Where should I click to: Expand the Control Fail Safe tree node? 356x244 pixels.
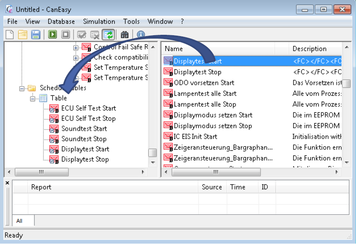(76, 47)
